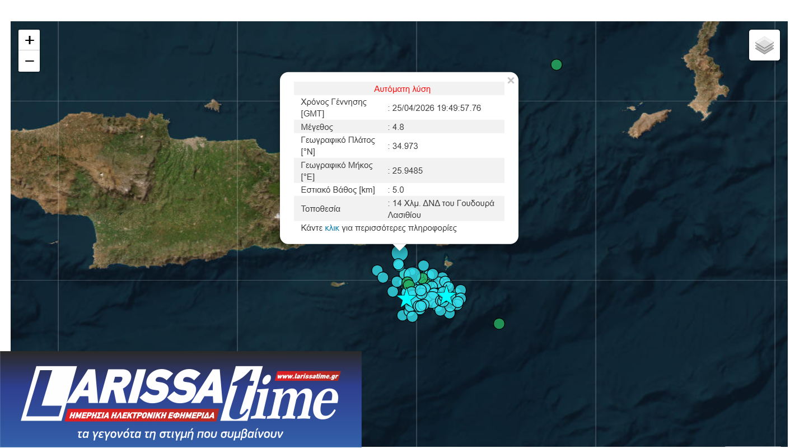Screen dimensions: 804x448
Task: Open the map layers selector
Action: [764, 45]
